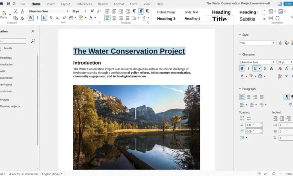Apply the Heading 3 style

[x=166, y=18]
